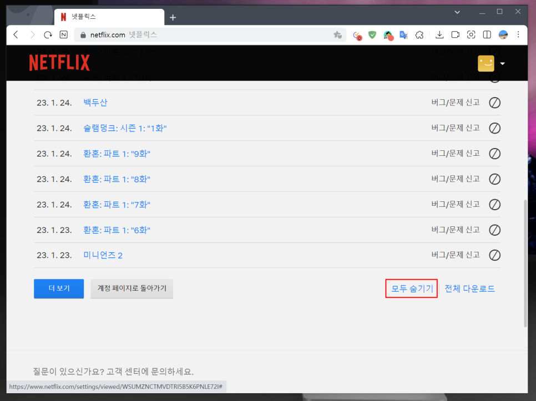Viewport: 536px width, 401px height.
Task: Open the translate extension icon
Action: 403,34
